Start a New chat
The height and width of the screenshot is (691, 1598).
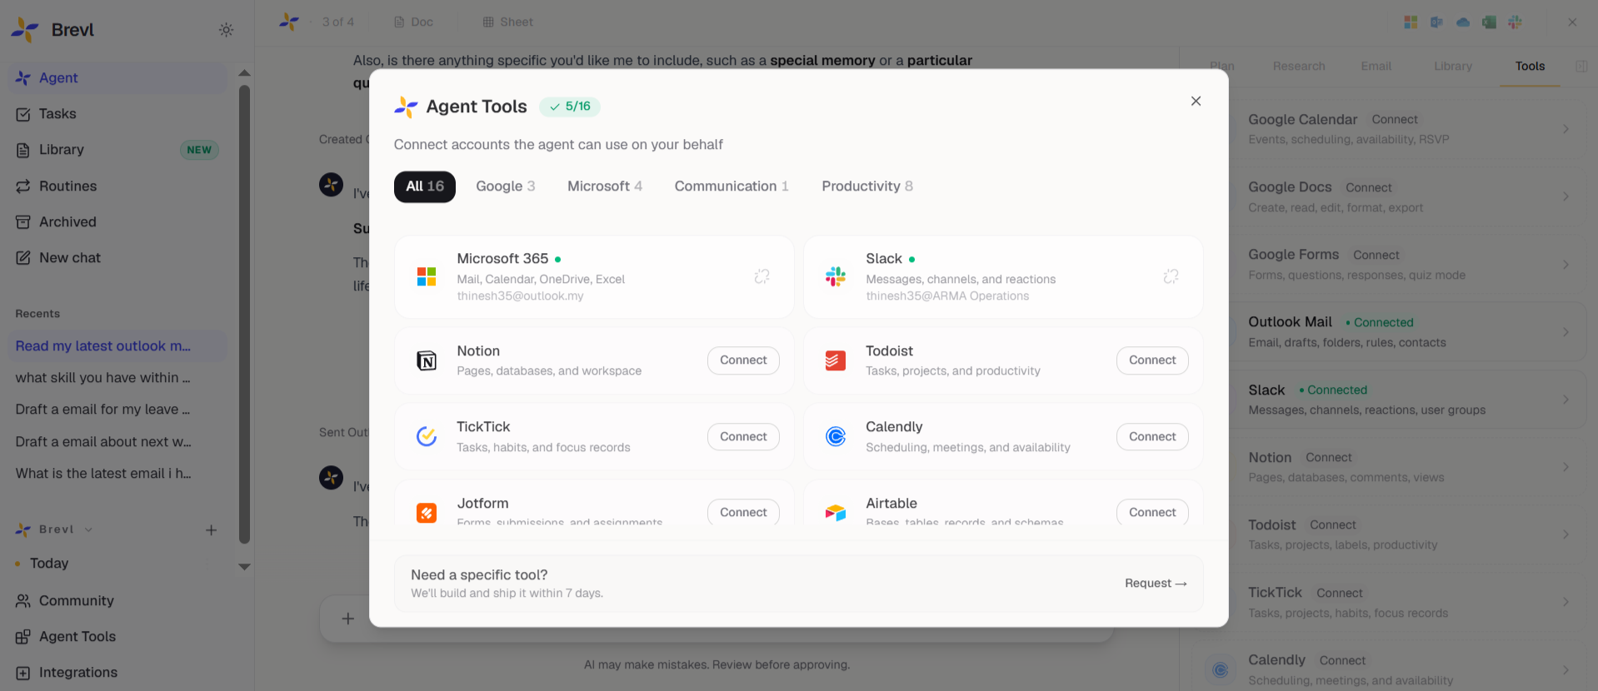(x=117, y=258)
